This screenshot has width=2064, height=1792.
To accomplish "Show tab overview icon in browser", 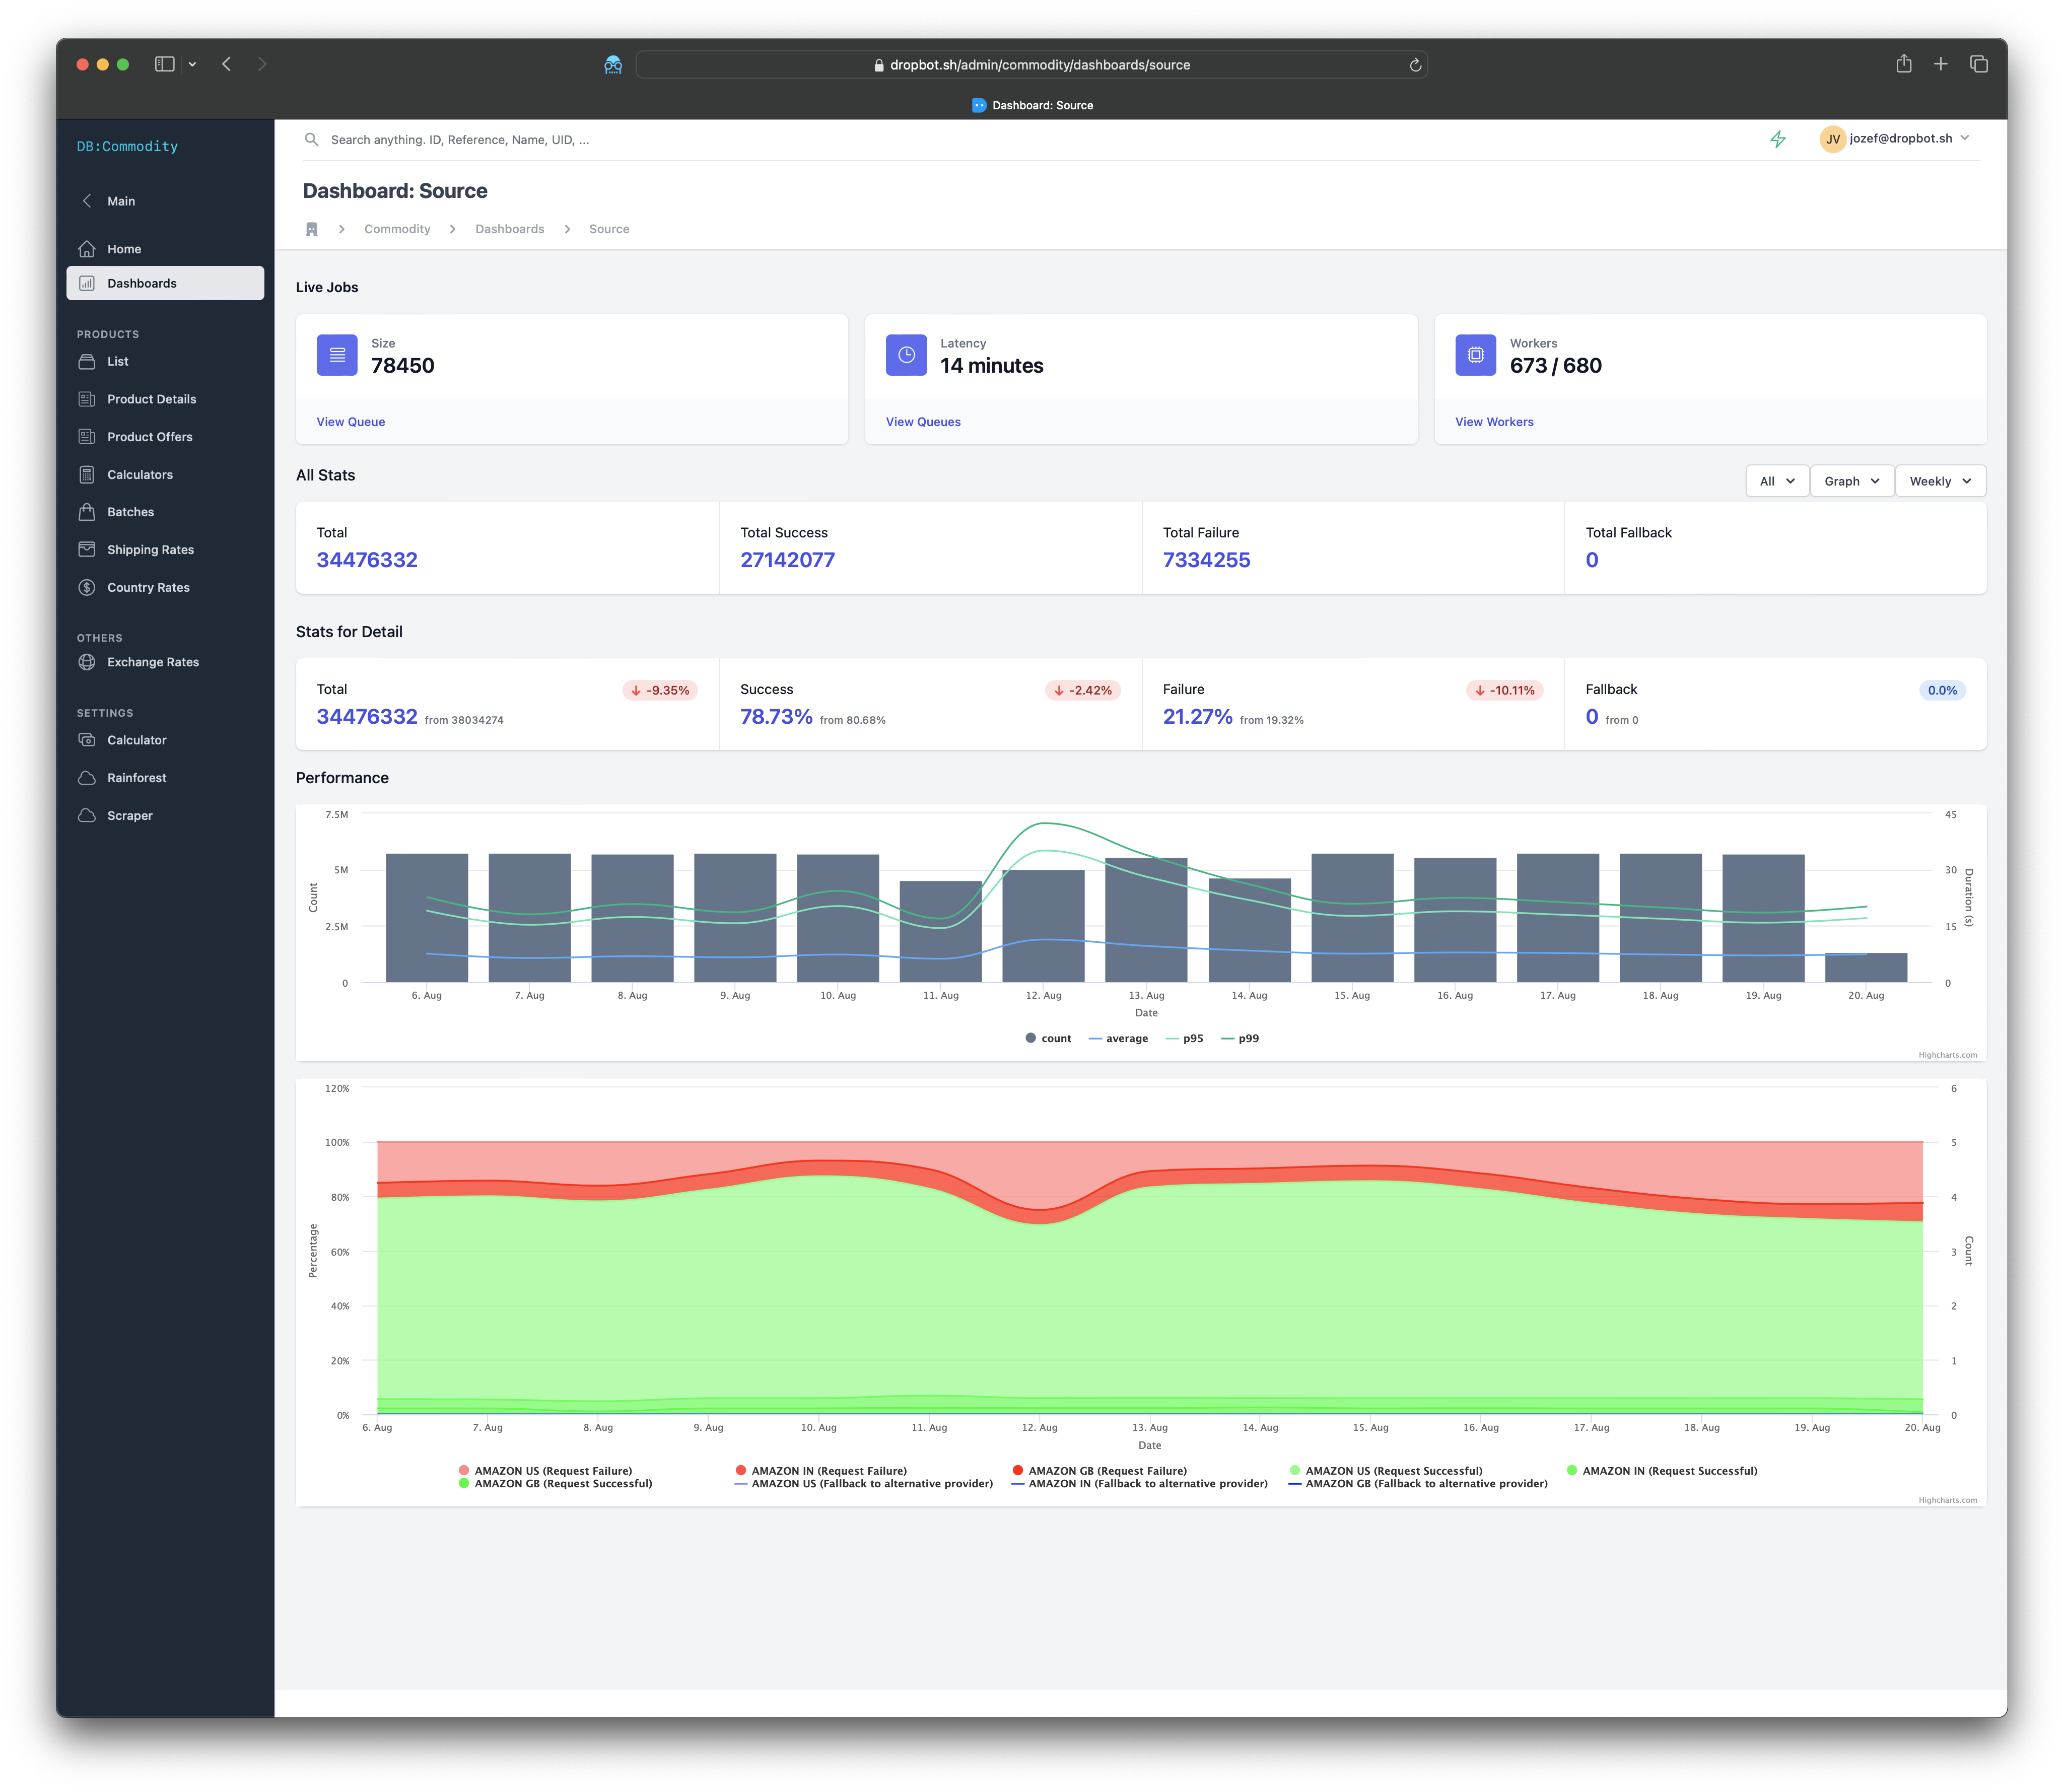I will click(1979, 64).
